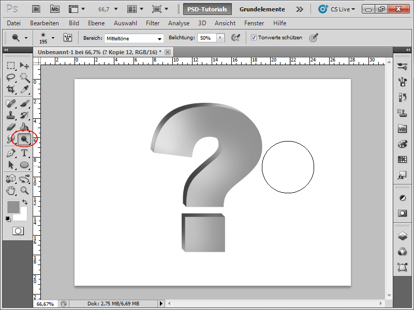Select the Burn tool in toolbox
414x310 pixels.
[24, 139]
